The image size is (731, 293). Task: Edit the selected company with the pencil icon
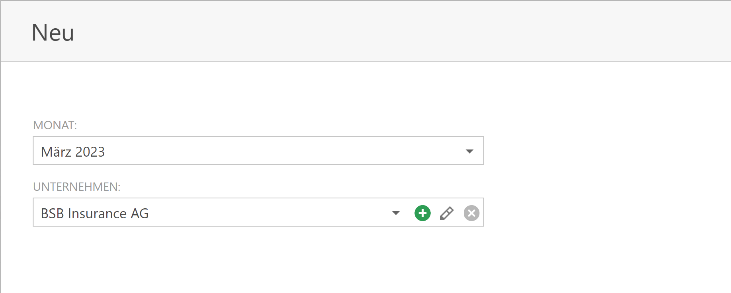(x=447, y=213)
